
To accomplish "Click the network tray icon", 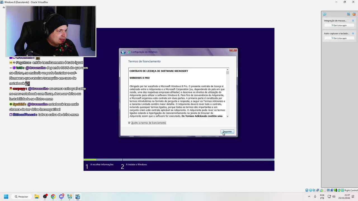I will pyautogui.click(x=329, y=197).
